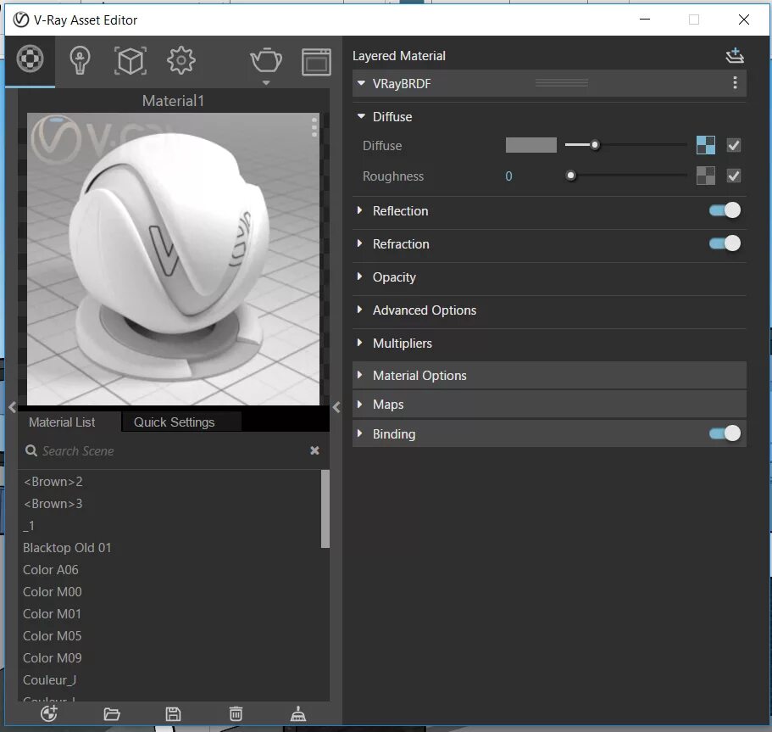Save the current material to a file
Screen dimensions: 772x732
pyautogui.click(x=173, y=713)
